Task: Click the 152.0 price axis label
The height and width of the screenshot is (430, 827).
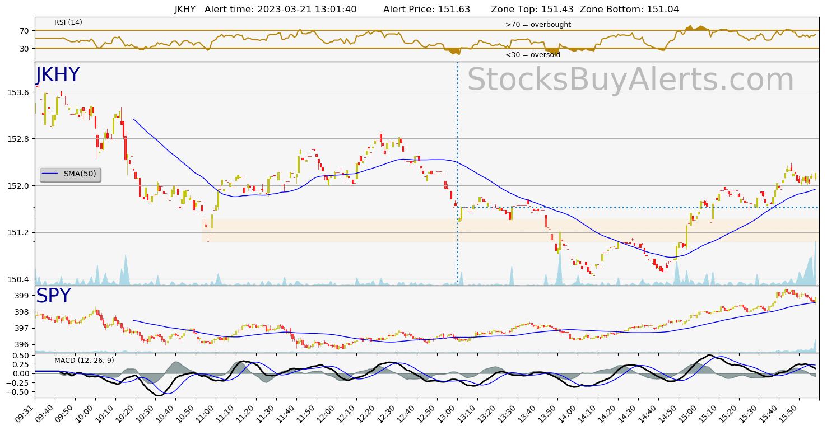Action: pyautogui.click(x=20, y=186)
